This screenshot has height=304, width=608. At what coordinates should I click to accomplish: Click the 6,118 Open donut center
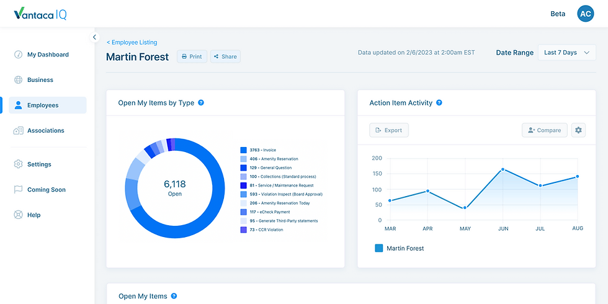point(175,187)
